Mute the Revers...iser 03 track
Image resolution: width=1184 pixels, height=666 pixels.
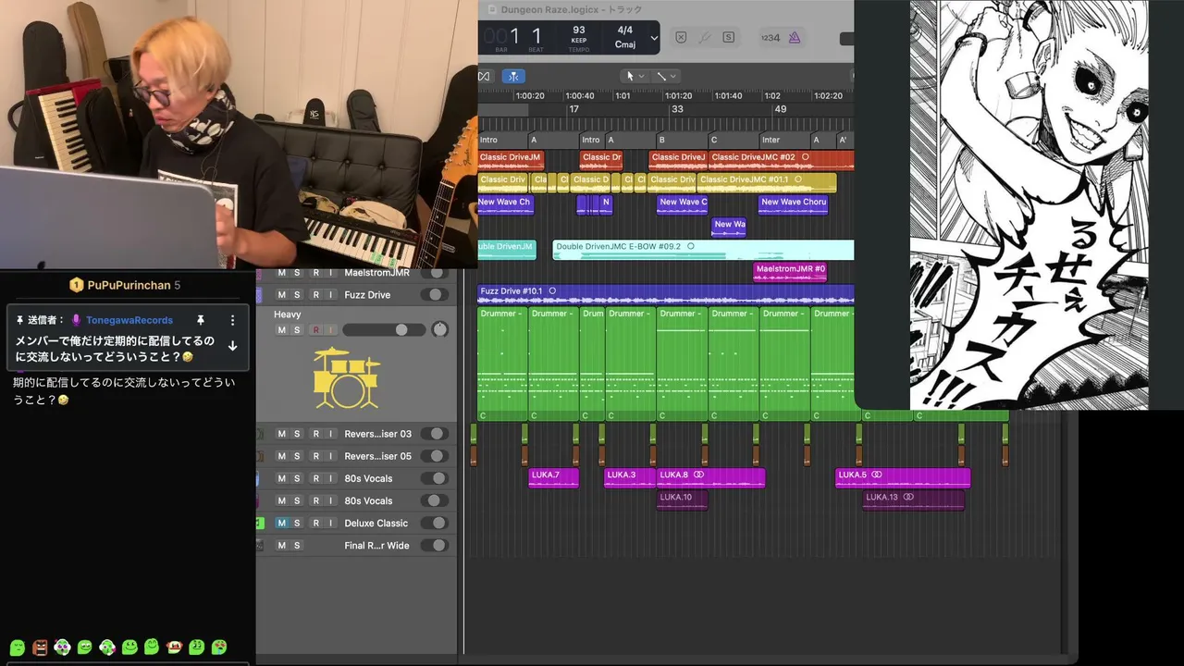point(282,435)
